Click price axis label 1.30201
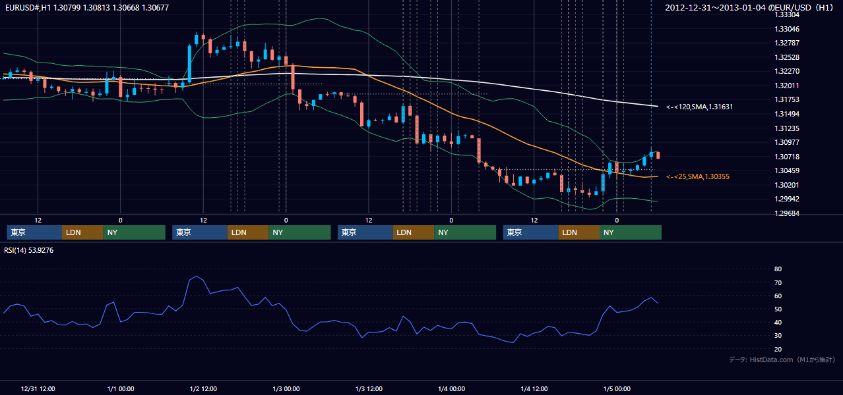The width and height of the screenshot is (843, 395). click(787, 185)
